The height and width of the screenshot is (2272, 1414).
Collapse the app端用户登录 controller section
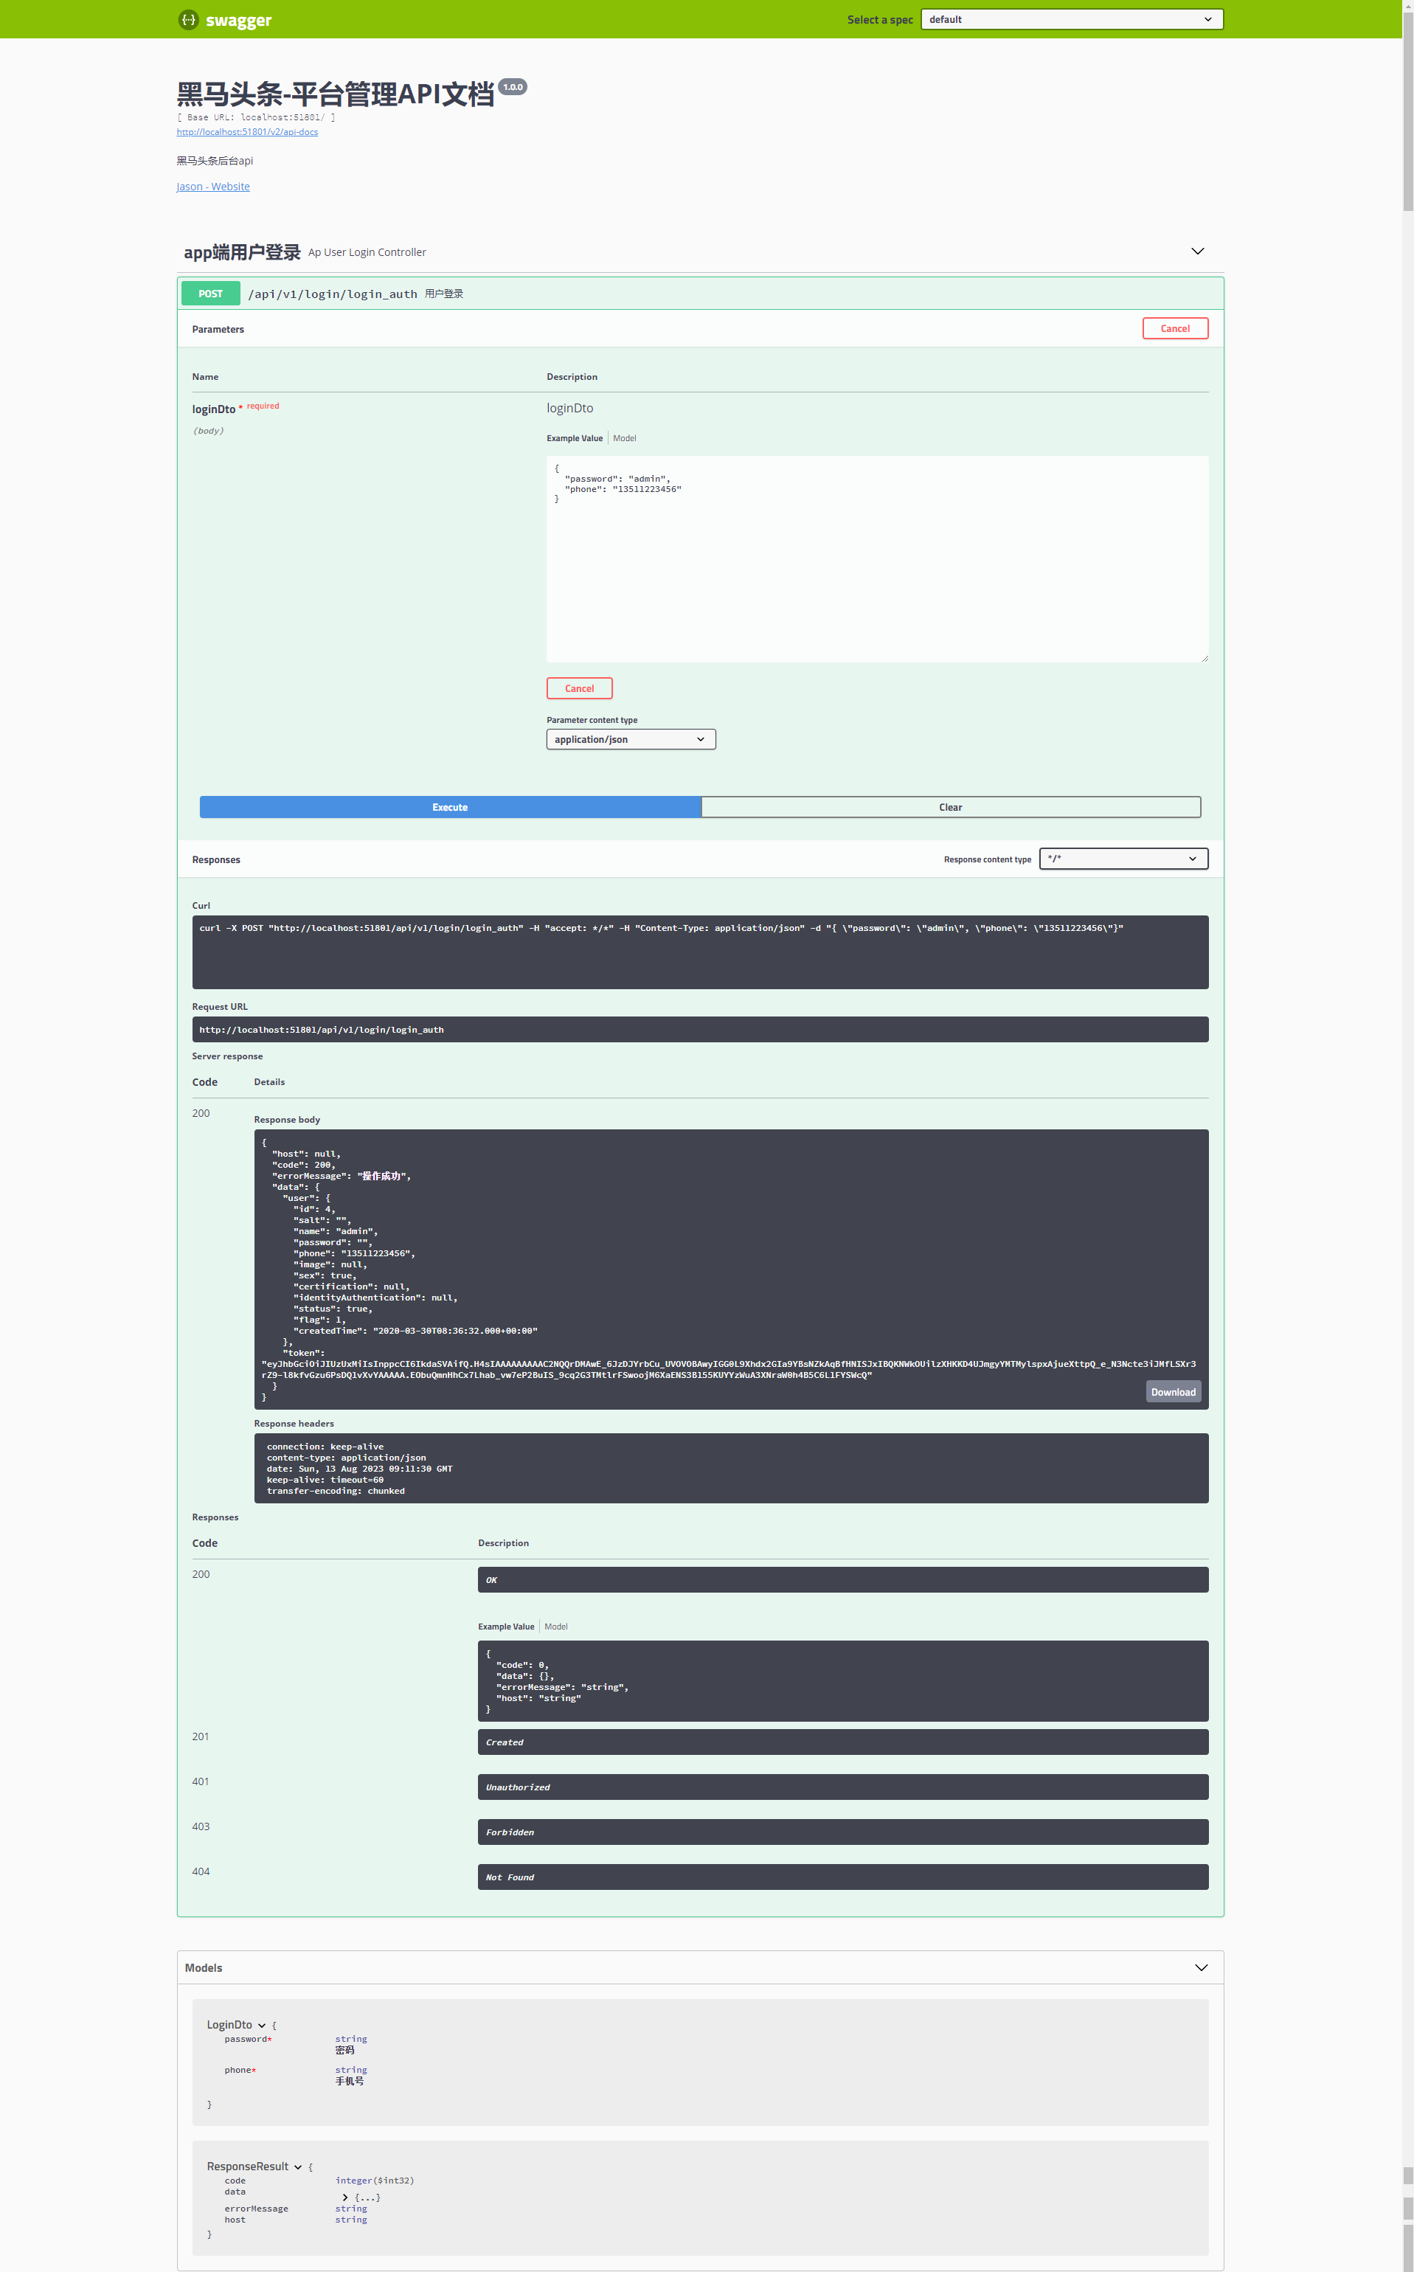click(x=1197, y=252)
